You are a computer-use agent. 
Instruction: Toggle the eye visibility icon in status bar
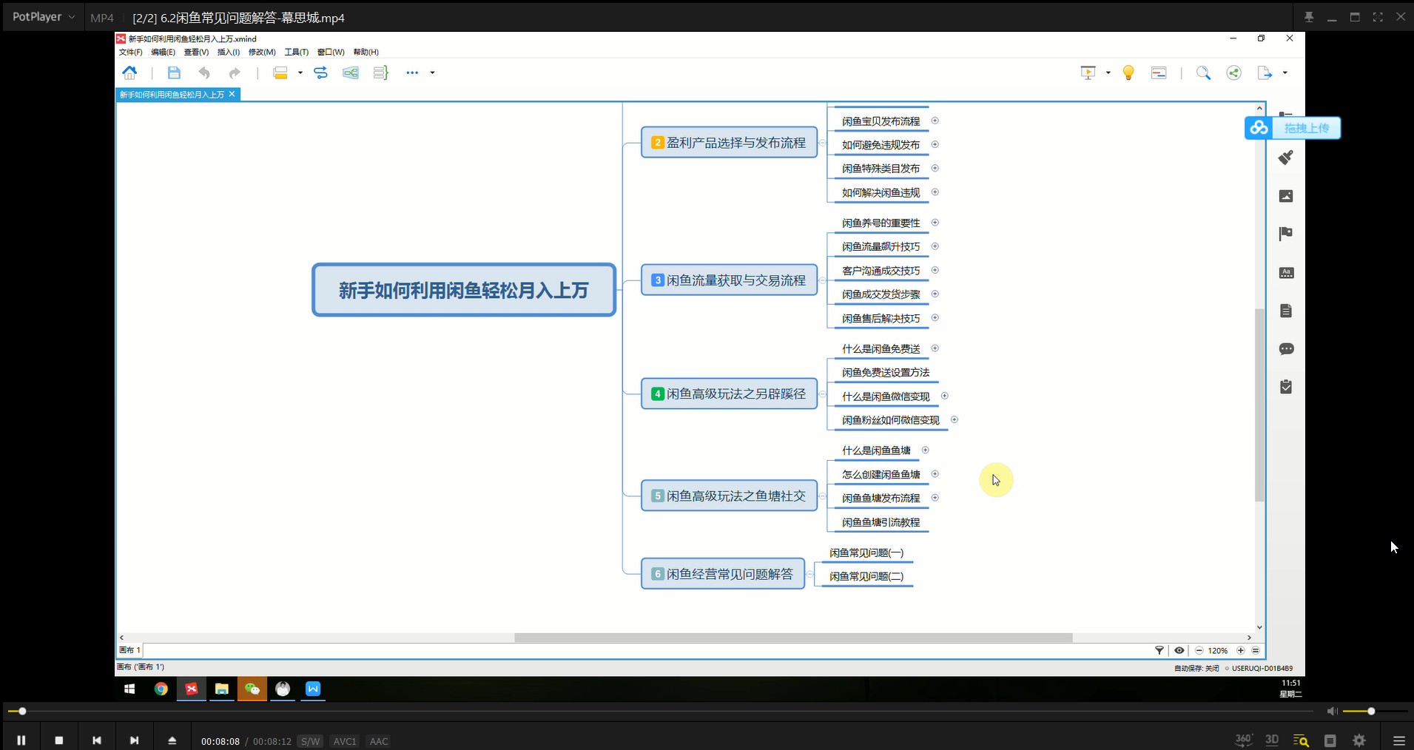click(1179, 650)
